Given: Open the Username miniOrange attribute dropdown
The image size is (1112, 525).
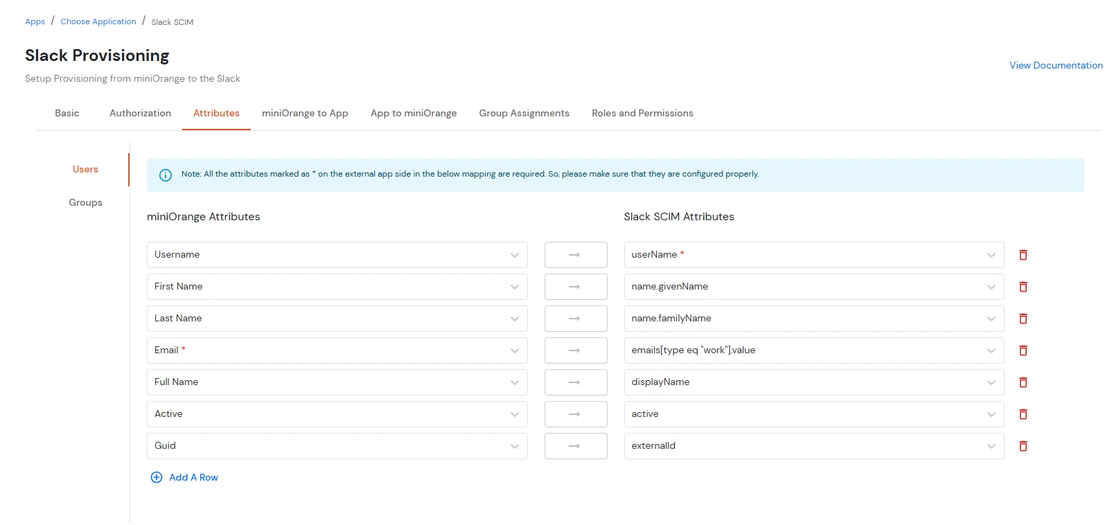Looking at the screenshot, I should (337, 255).
